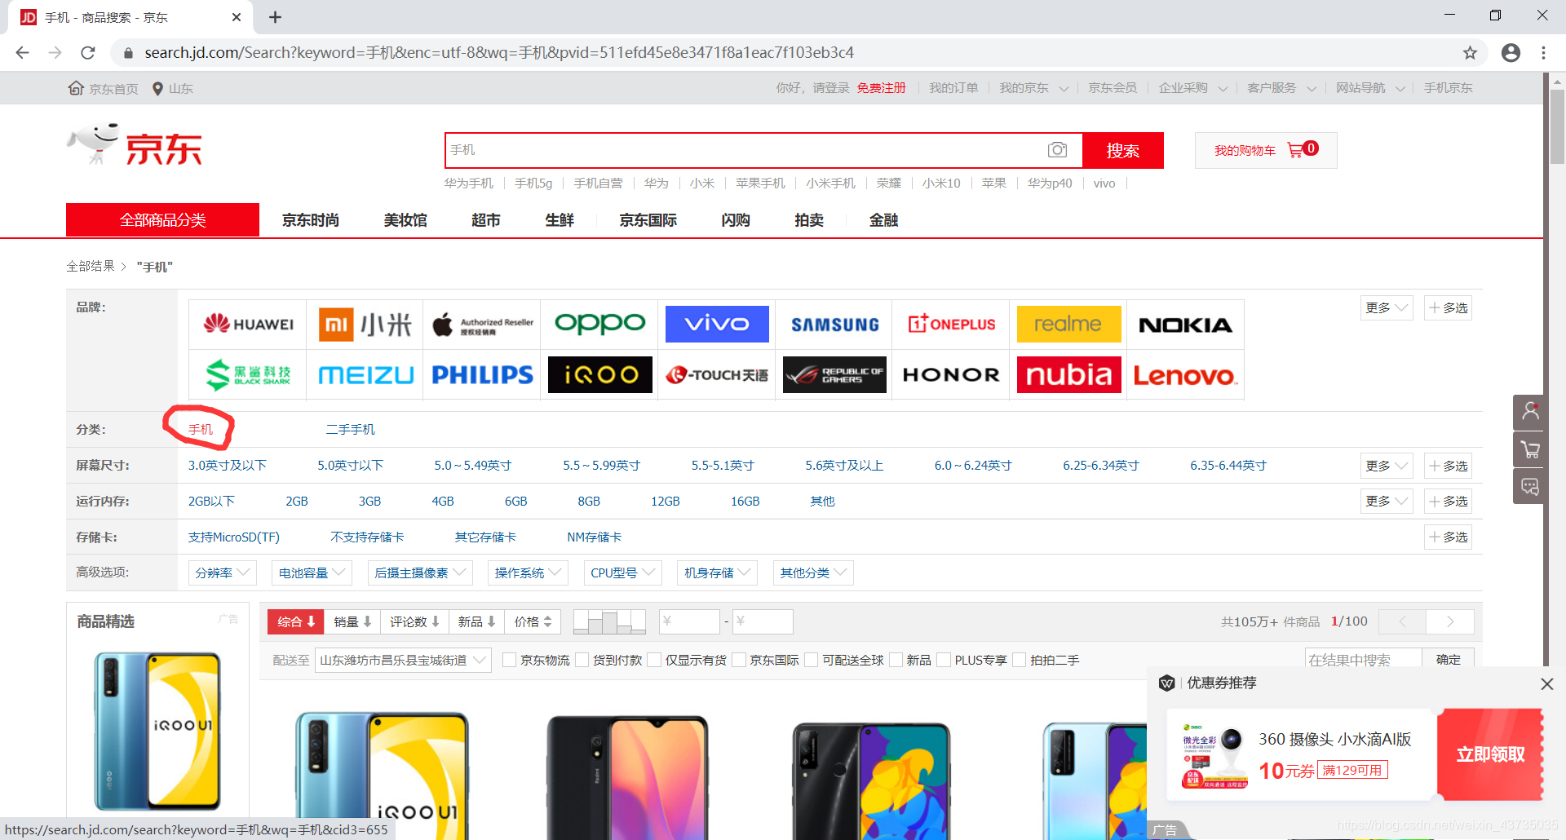Screen dimensions: 1566x840
Task: Click the price range histogram slider
Action: (x=609, y=621)
